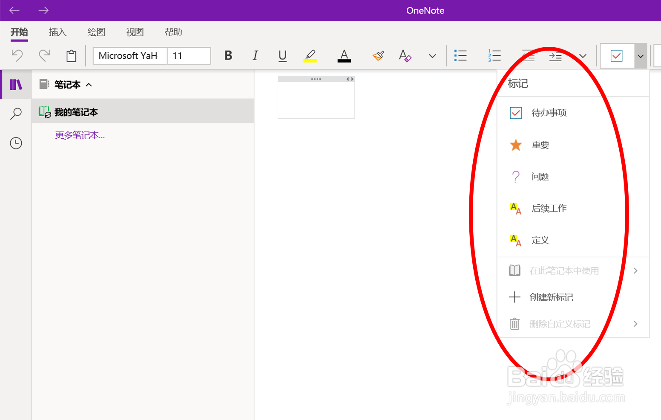The height and width of the screenshot is (420, 661).
Task: Select the Format Painter brush
Action: click(x=378, y=56)
